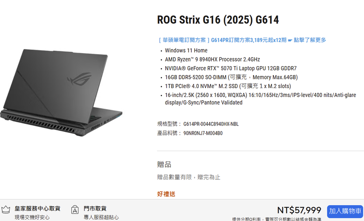Screen dimensions: 364x221
Task: Click the ROG Strix G16 (2025) G614 title
Action: [x=218, y=20]
